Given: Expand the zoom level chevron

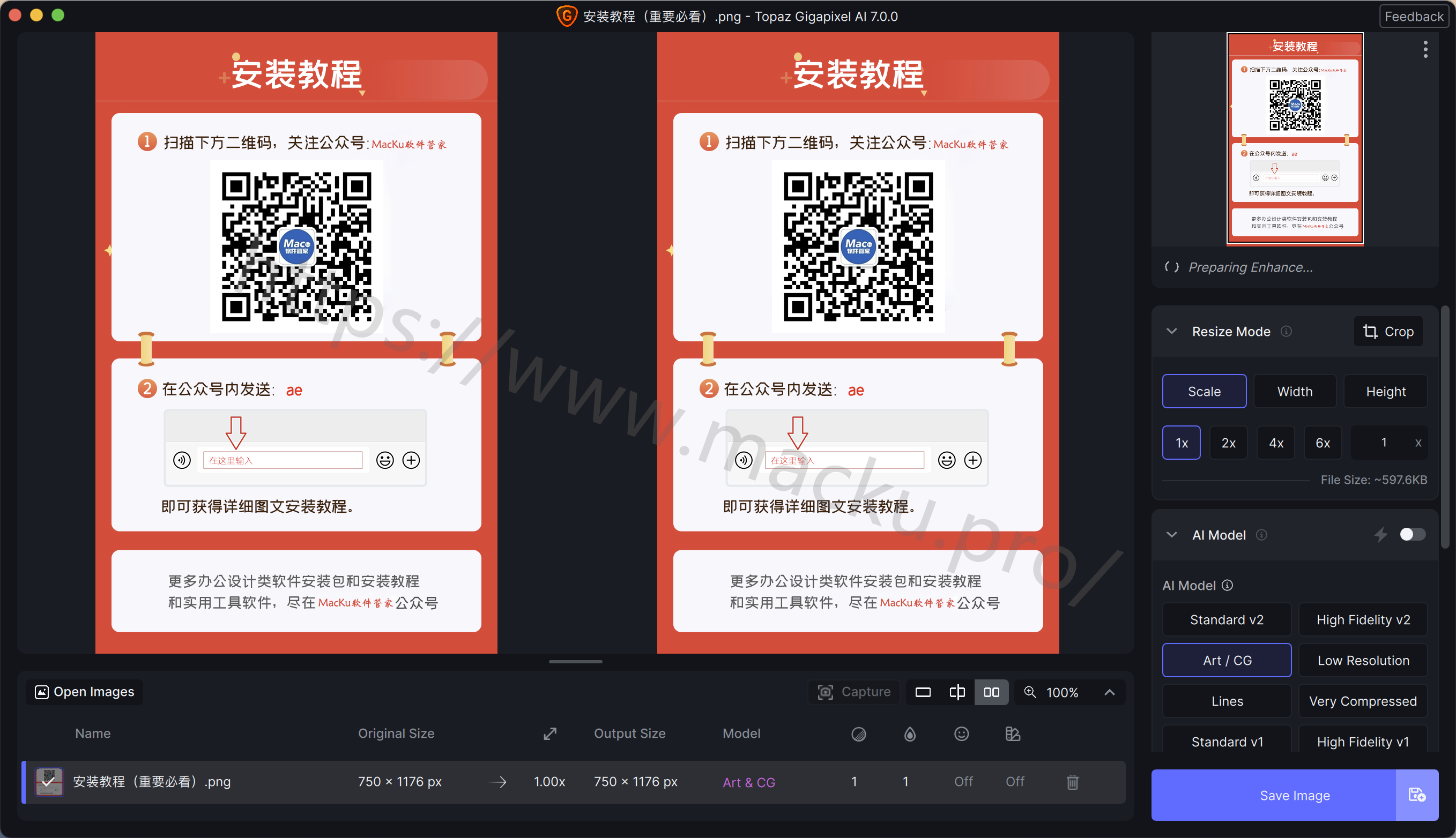Looking at the screenshot, I should [x=1109, y=692].
